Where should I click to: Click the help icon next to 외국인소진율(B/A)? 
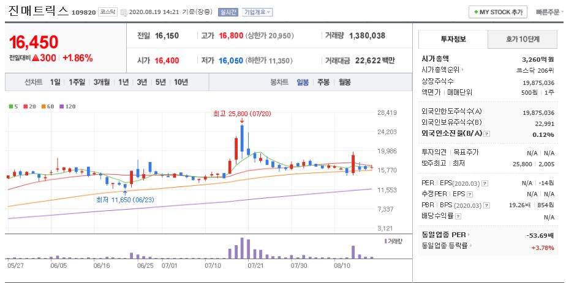coord(487,134)
